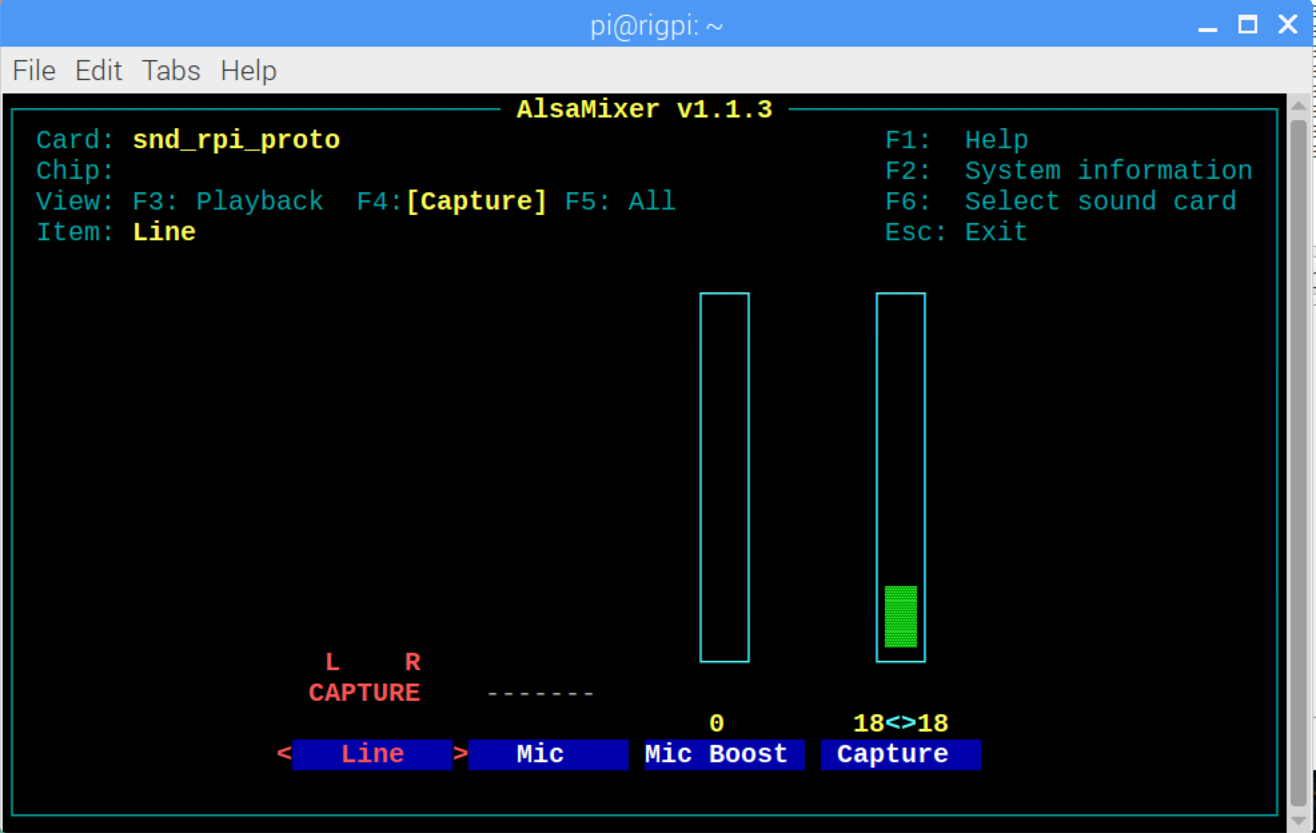Switch to F5 All view

[x=621, y=202]
